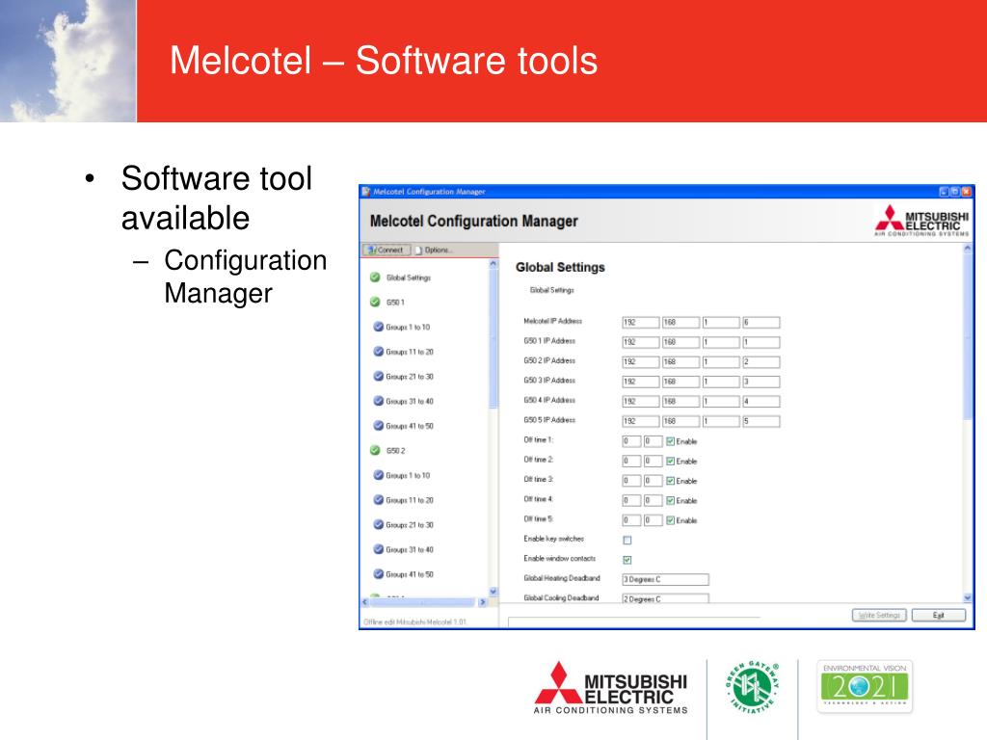This screenshot has height=740, width=987.
Task: Open Groups 41 to 50 under G50 1
Action: [410, 426]
